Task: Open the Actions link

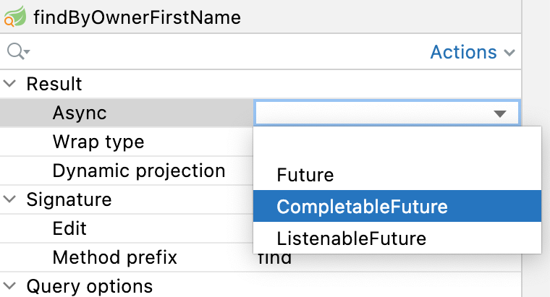Action: coord(463,53)
